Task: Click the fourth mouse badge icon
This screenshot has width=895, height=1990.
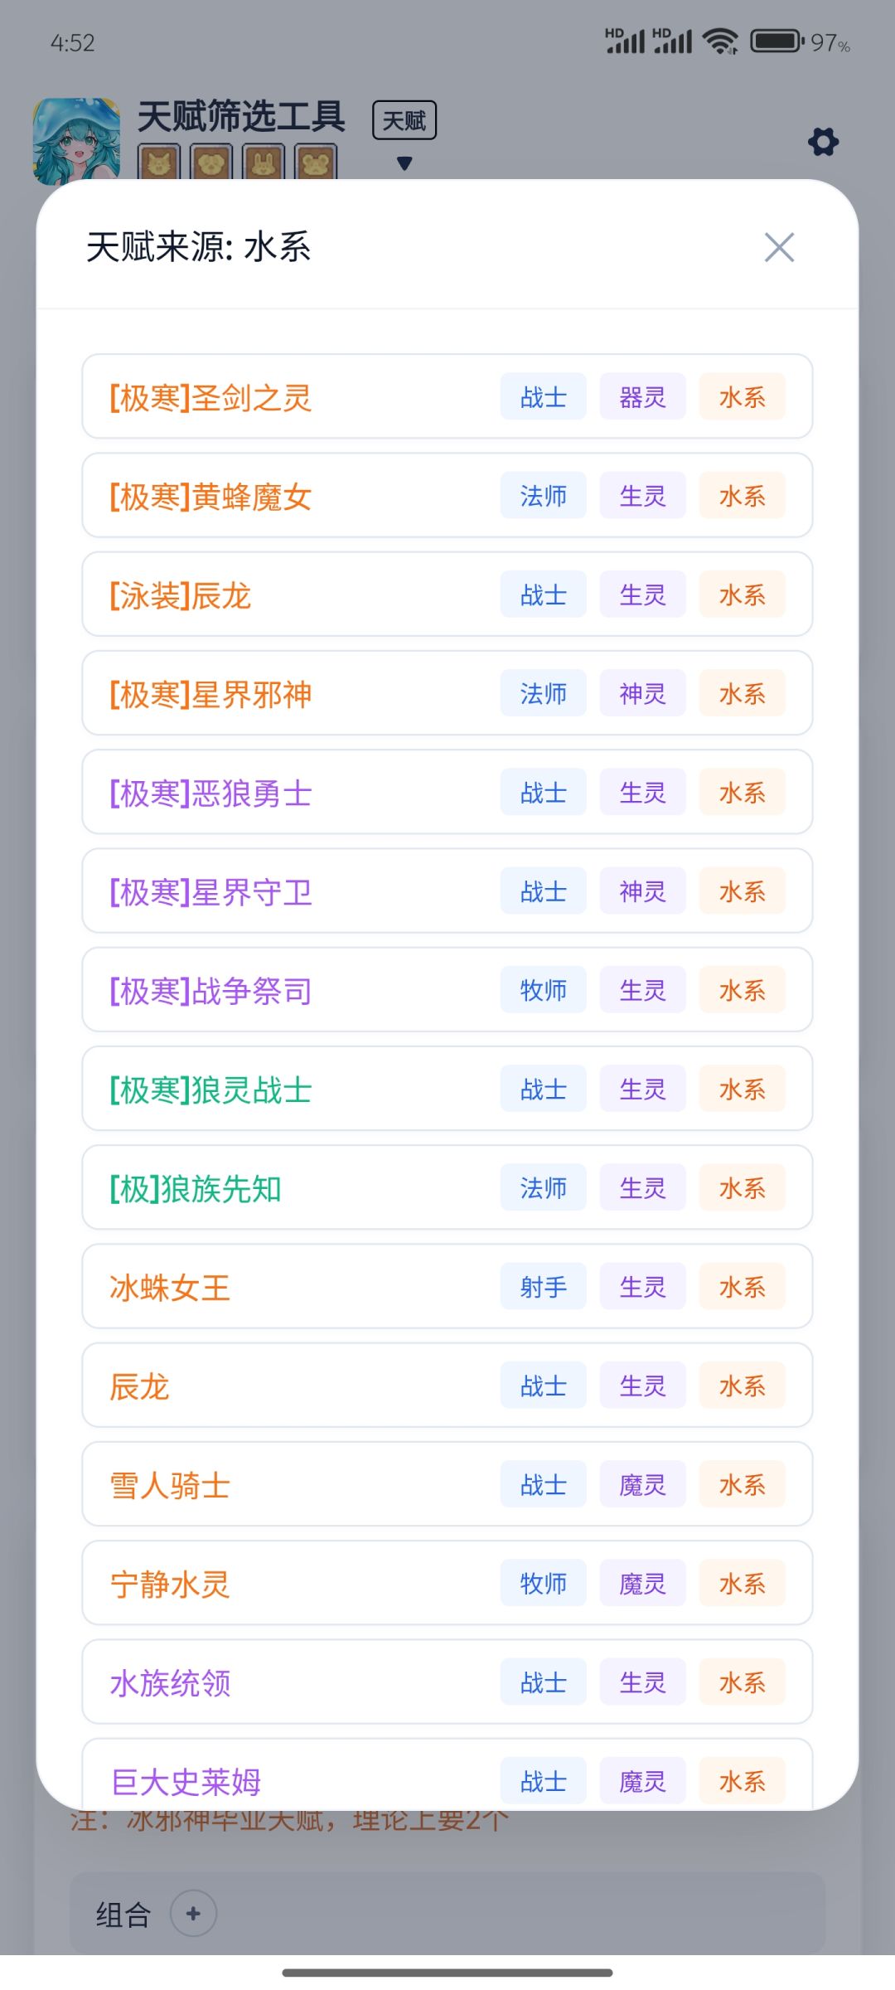Action: tap(316, 163)
